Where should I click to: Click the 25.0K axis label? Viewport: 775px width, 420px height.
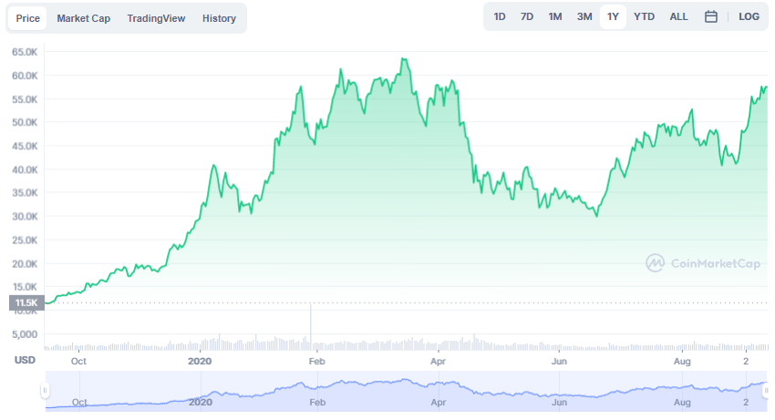tap(25, 241)
